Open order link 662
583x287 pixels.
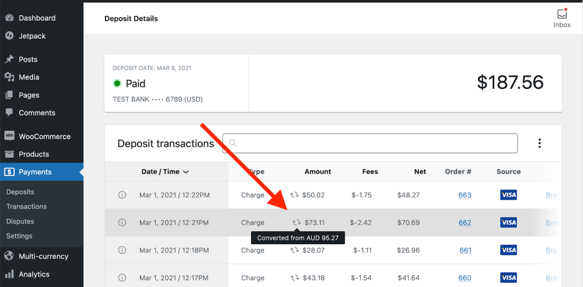click(x=465, y=223)
